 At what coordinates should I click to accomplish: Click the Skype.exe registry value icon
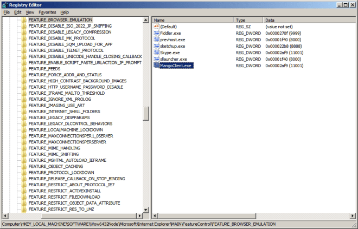click(157, 53)
